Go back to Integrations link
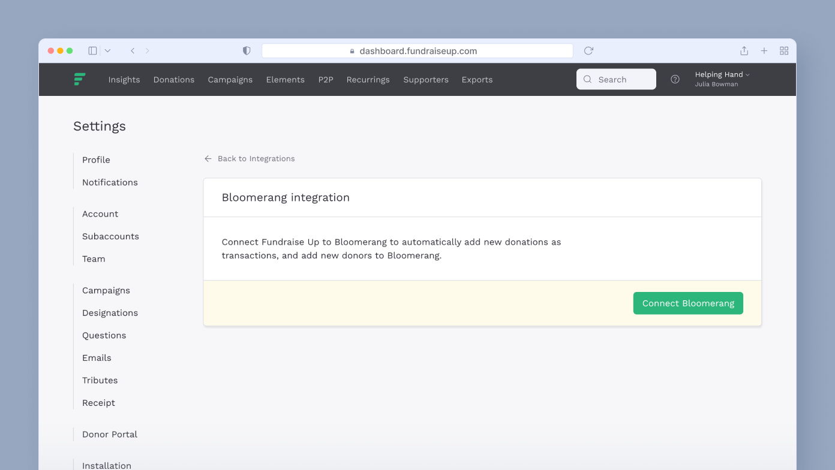Screen dimensions: 835x470 250,159
